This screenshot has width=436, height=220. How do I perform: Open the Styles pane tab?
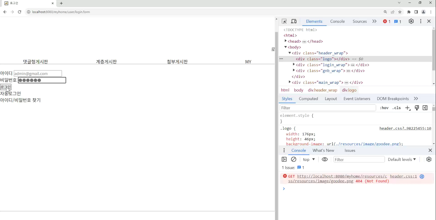[287, 99]
